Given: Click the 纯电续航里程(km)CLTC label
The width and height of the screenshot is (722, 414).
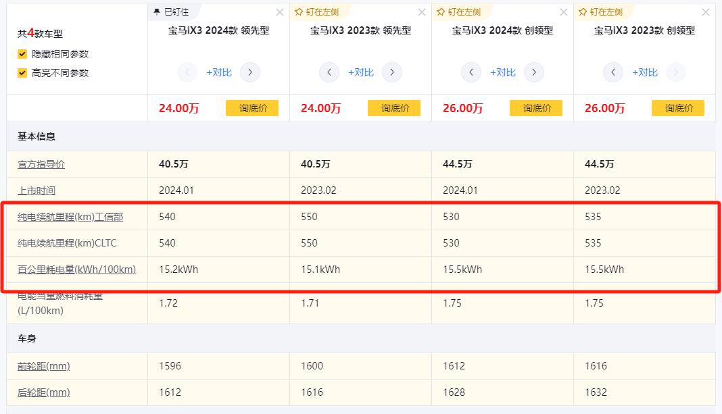Looking at the screenshot, I should coord(67,243).
